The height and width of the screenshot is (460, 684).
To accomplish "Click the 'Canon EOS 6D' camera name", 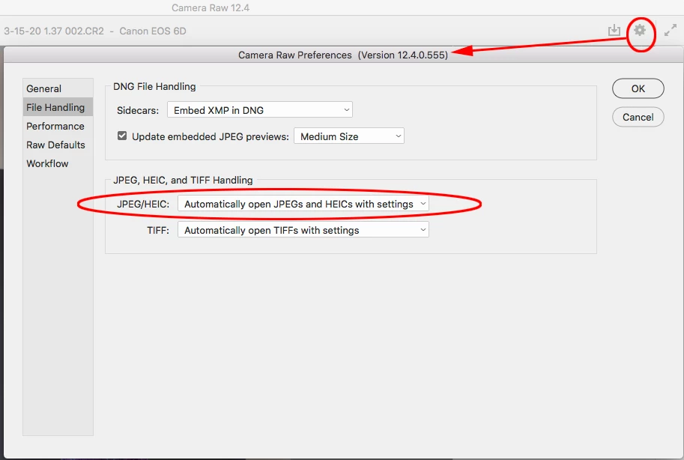I will [x=153, y=31].
